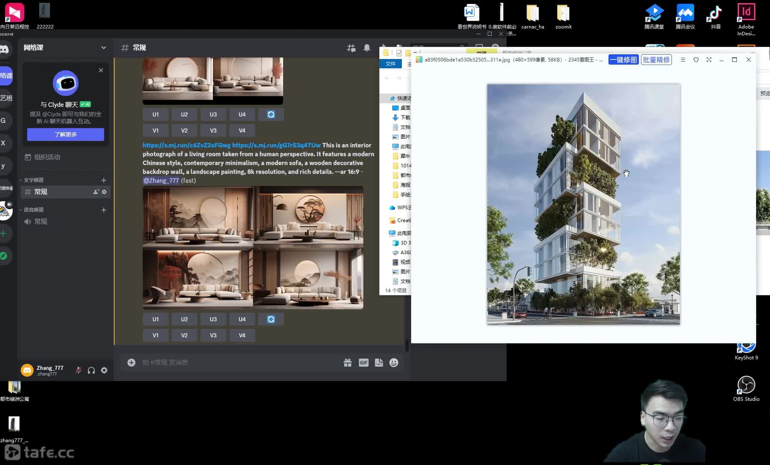The width and height of the screenshot is (770, 465).
Task: Click the skin shirt icon in image viewer
Action: pyautogui.click(x=696, y=60)
